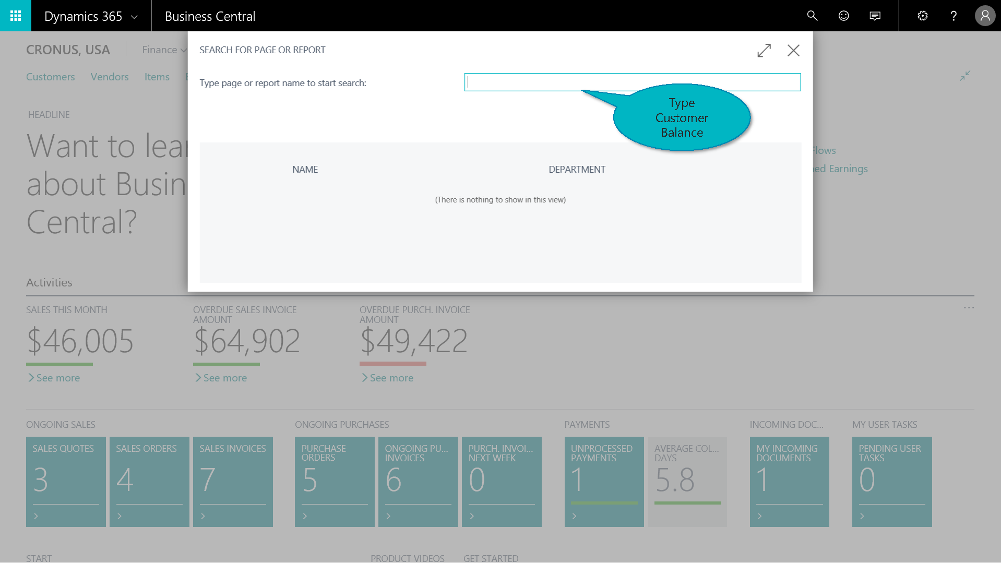This screenshot has width=1001, height=563.
Task: Open the Activities more options ellipsis
Action: [969, 308]
